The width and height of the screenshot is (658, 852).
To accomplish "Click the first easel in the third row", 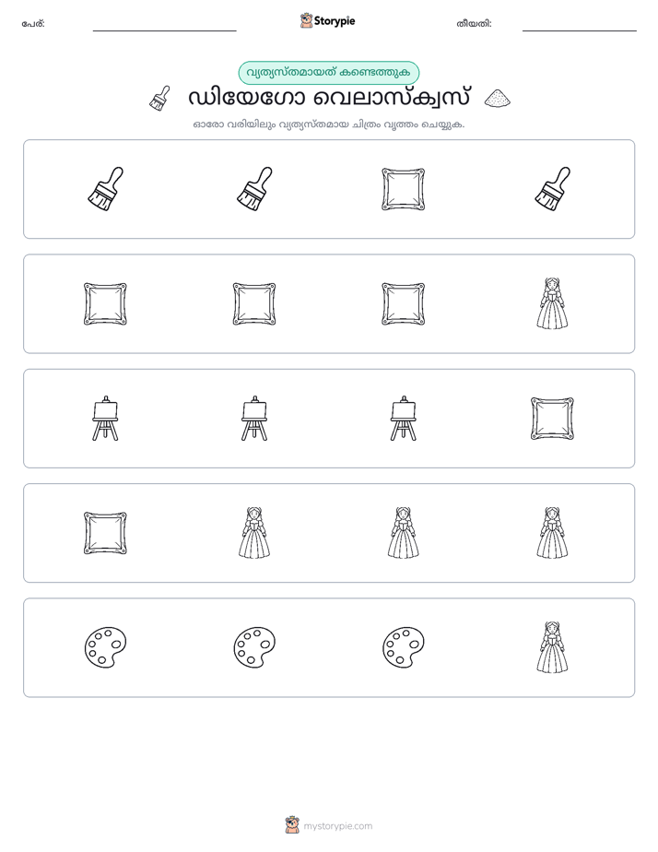I will click(x=105, y=419).
